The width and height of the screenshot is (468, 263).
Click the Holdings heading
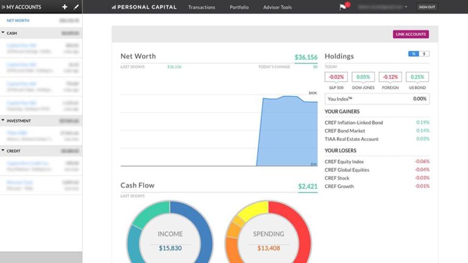[339, 56]
